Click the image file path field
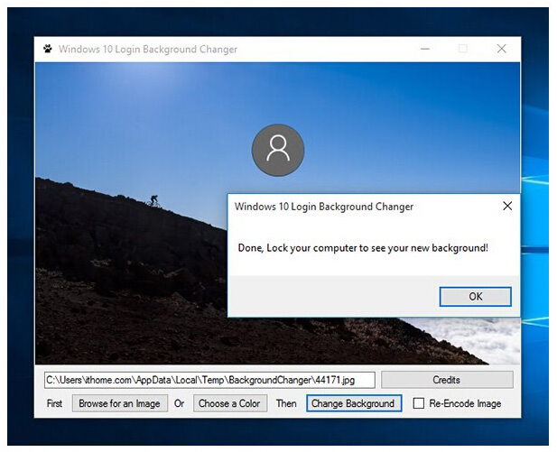 coord(209,380)
